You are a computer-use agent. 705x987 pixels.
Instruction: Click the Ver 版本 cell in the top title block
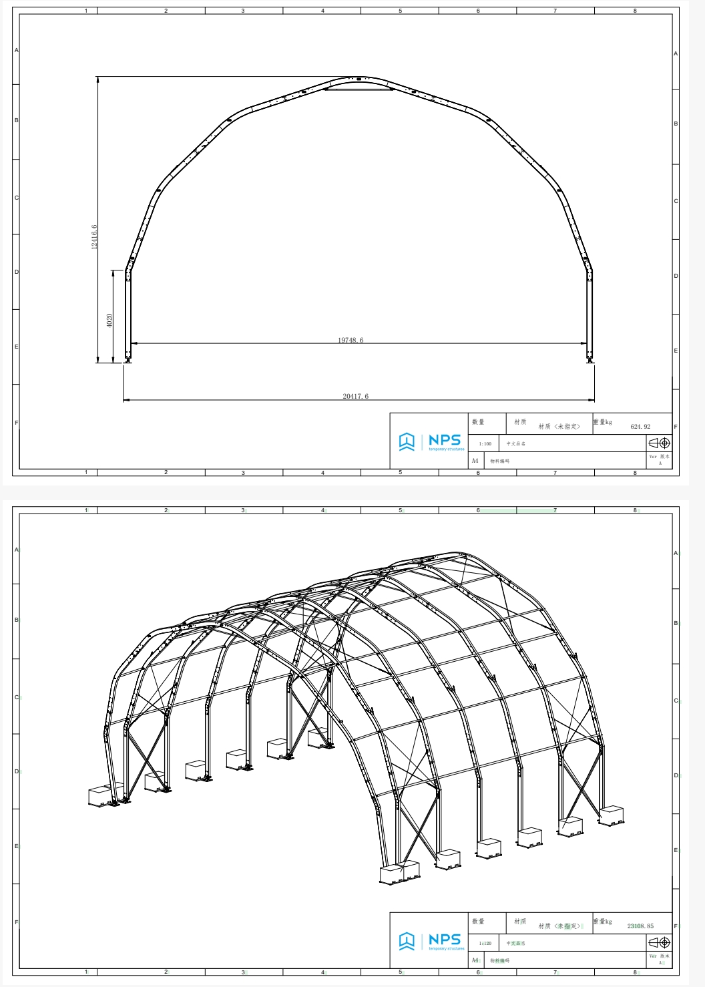[x=659, y=457]
